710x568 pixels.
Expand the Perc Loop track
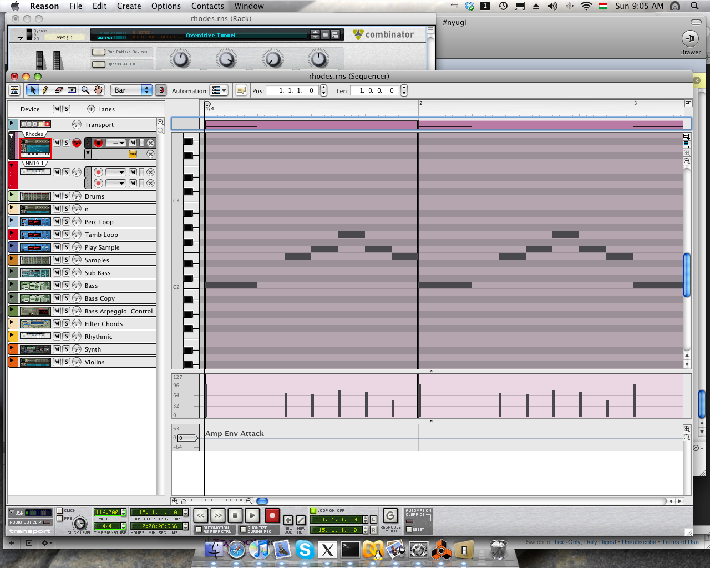pos(12,220)
